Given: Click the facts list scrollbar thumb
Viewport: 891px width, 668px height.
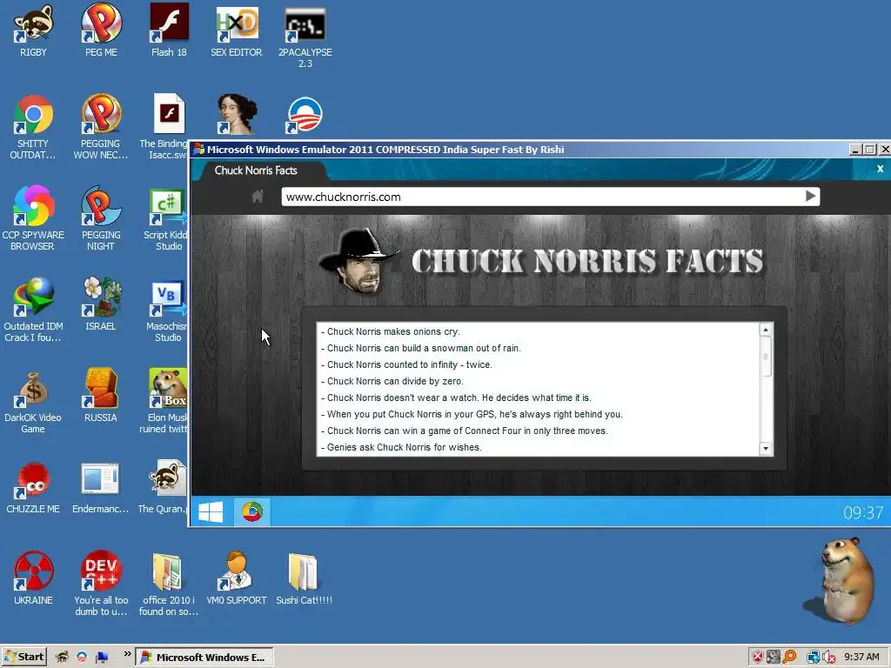Looking at the screenshot, I should click(x=766, y=356).
